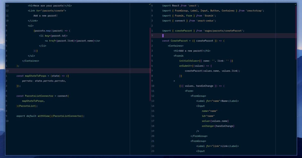Click the id="name" attribute line
This screenshot has height=158, width=302.
tap(208, 116)
